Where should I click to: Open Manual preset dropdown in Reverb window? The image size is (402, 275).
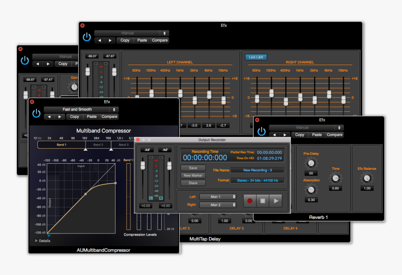coord(306,128)
